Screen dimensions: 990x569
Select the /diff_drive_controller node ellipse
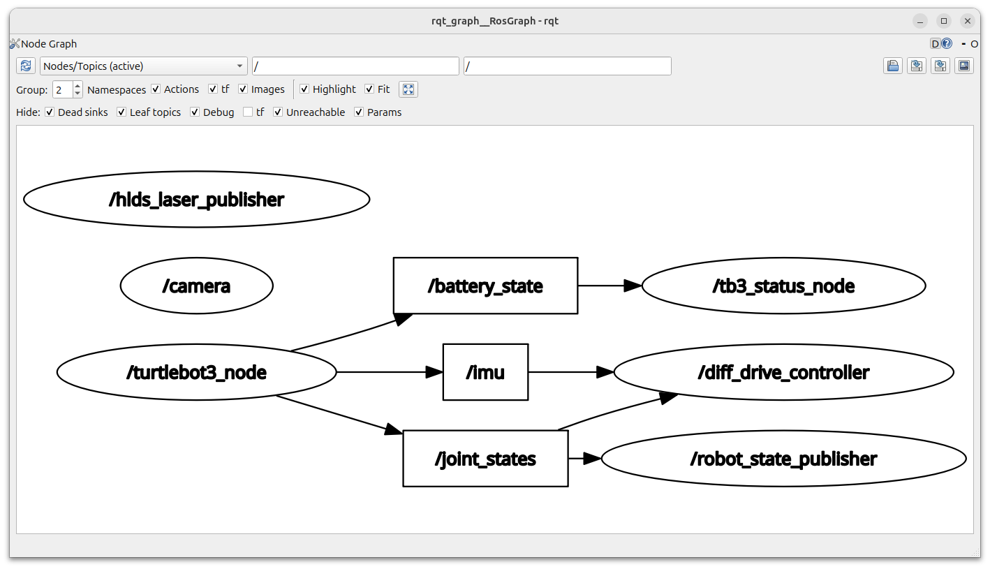[x=783, y=373]
